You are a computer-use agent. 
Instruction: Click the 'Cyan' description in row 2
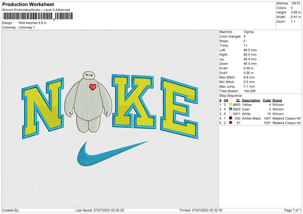point(246,110)
